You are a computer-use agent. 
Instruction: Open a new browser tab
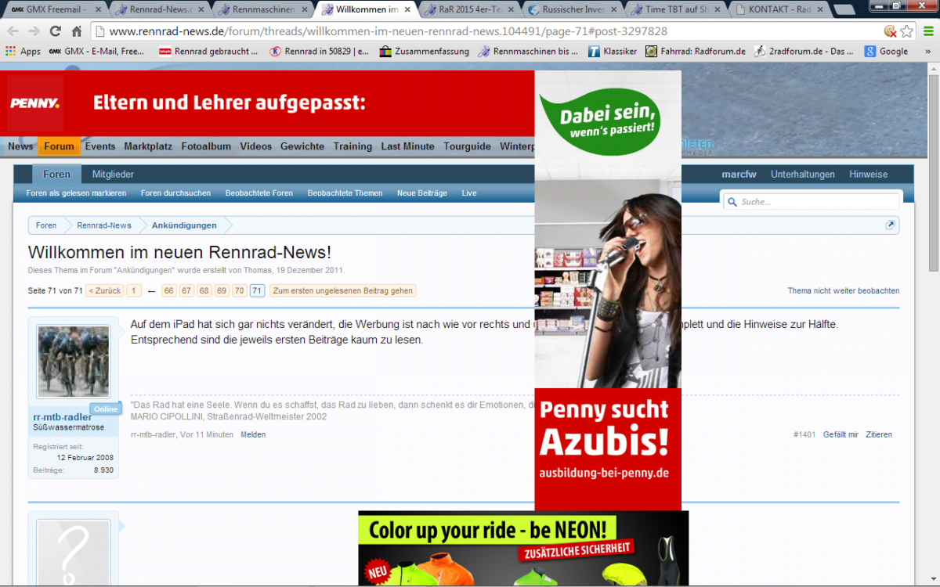click(844, 10)
